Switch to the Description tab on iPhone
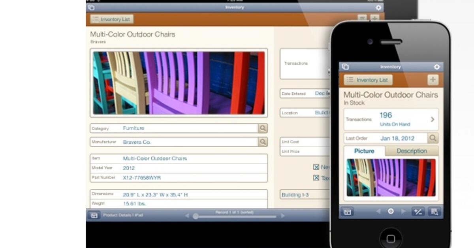This screenshot has height=248, width=474. [412, 151]
